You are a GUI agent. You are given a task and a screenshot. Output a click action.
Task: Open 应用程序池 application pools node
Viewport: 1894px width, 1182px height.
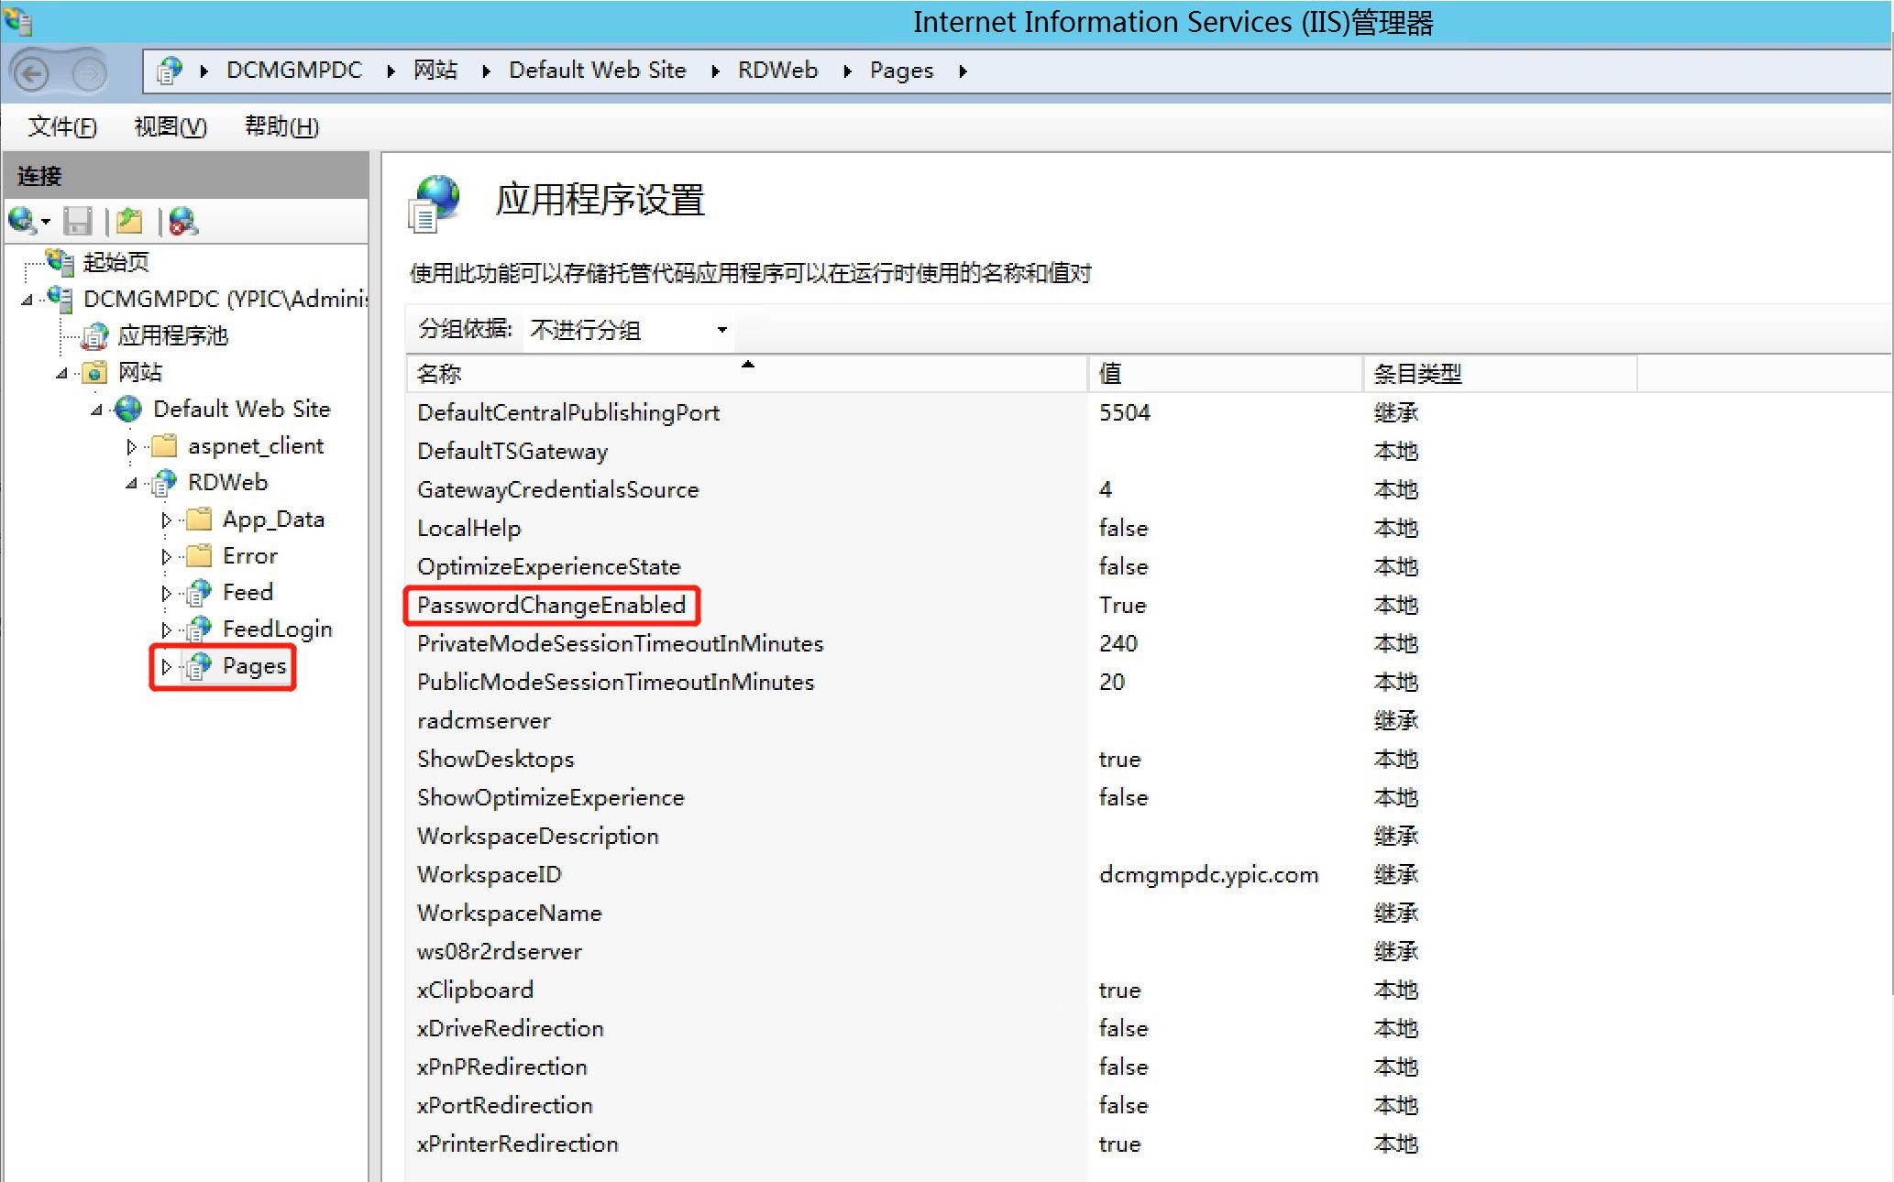171,336
